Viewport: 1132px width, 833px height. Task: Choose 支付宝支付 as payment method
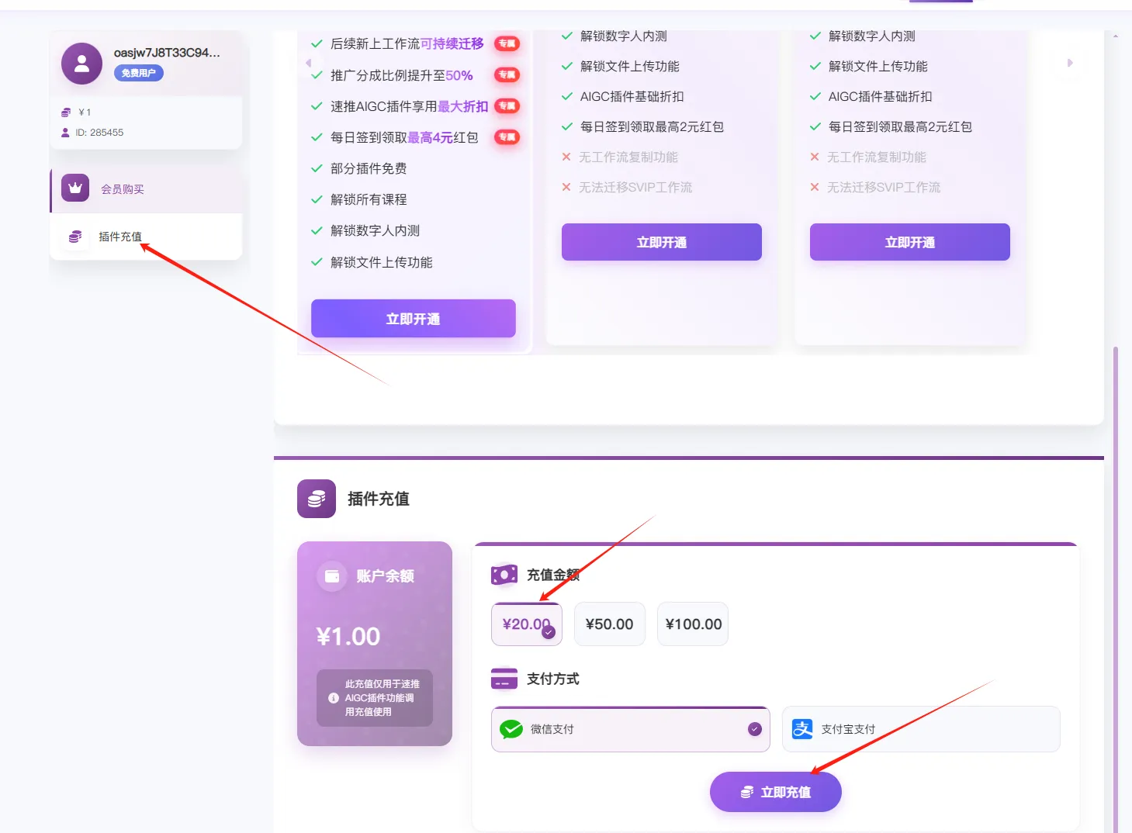click(920, 729)
